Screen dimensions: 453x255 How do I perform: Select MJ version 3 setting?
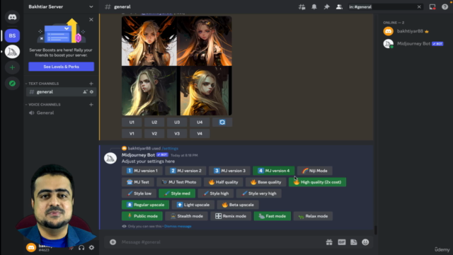point(229,171)
